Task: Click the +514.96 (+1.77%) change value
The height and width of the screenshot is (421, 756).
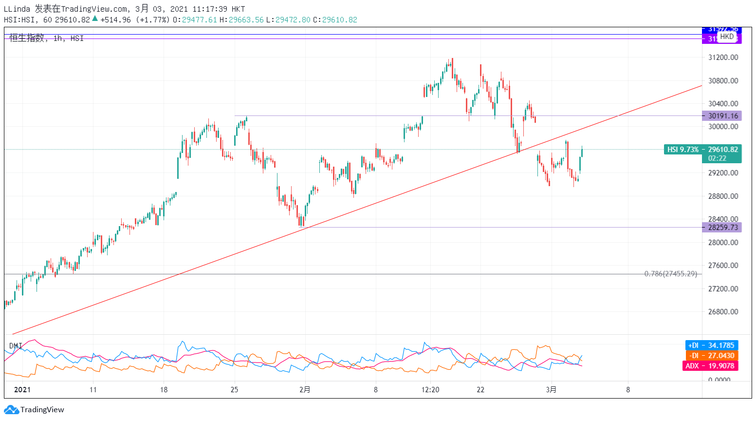Action: click(135, 19)
